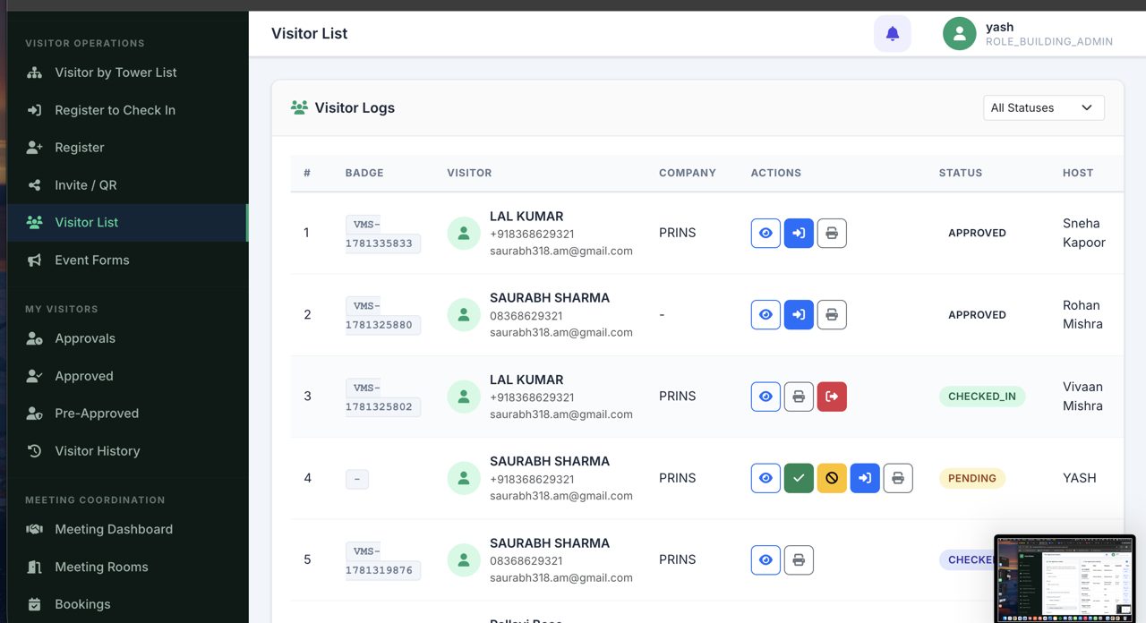Print badge VMS-1781325880
Screen dimensions: 1146x623
pyautogui.click(x=832, y=315)
